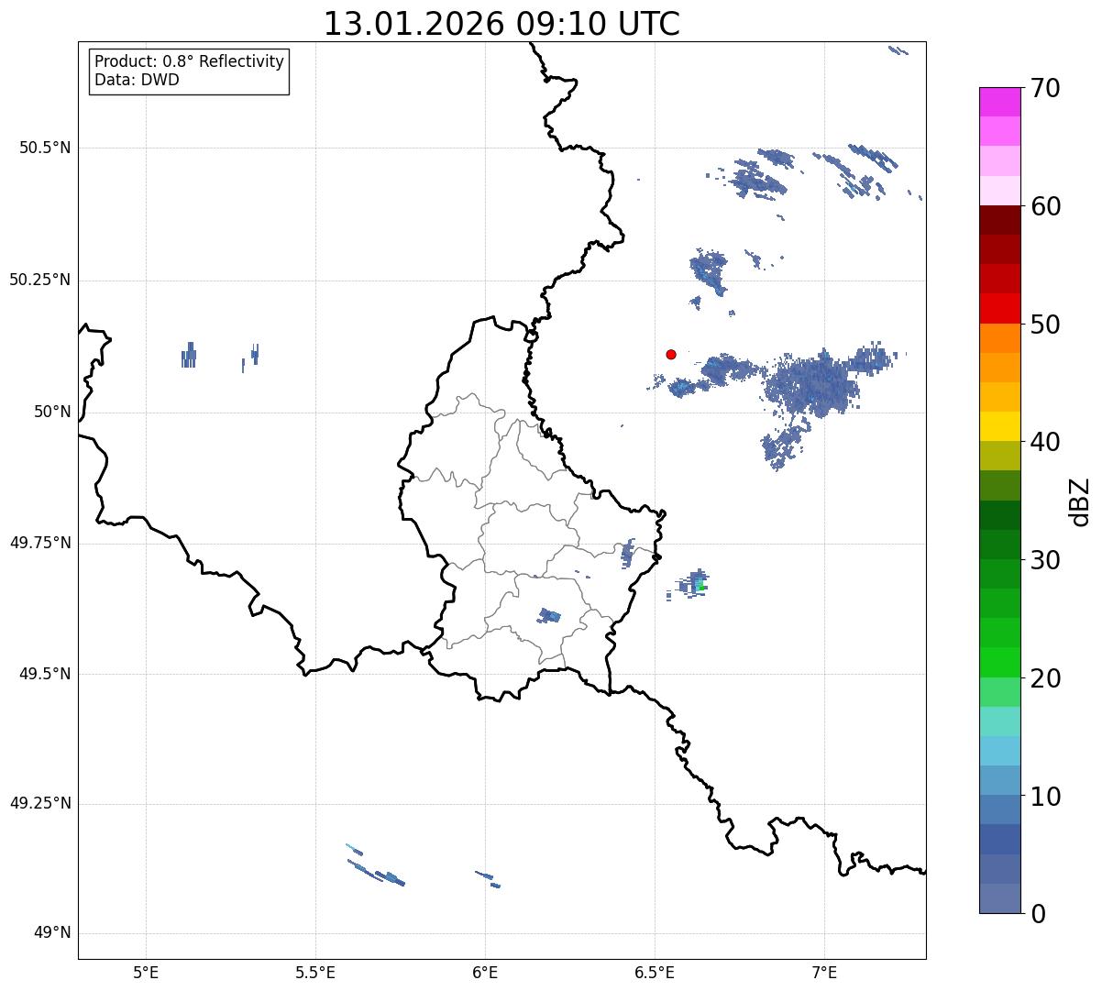Screen dimensions: 1102x991
Task: Click the 6°E longitude label
Action: click(485, 972)
